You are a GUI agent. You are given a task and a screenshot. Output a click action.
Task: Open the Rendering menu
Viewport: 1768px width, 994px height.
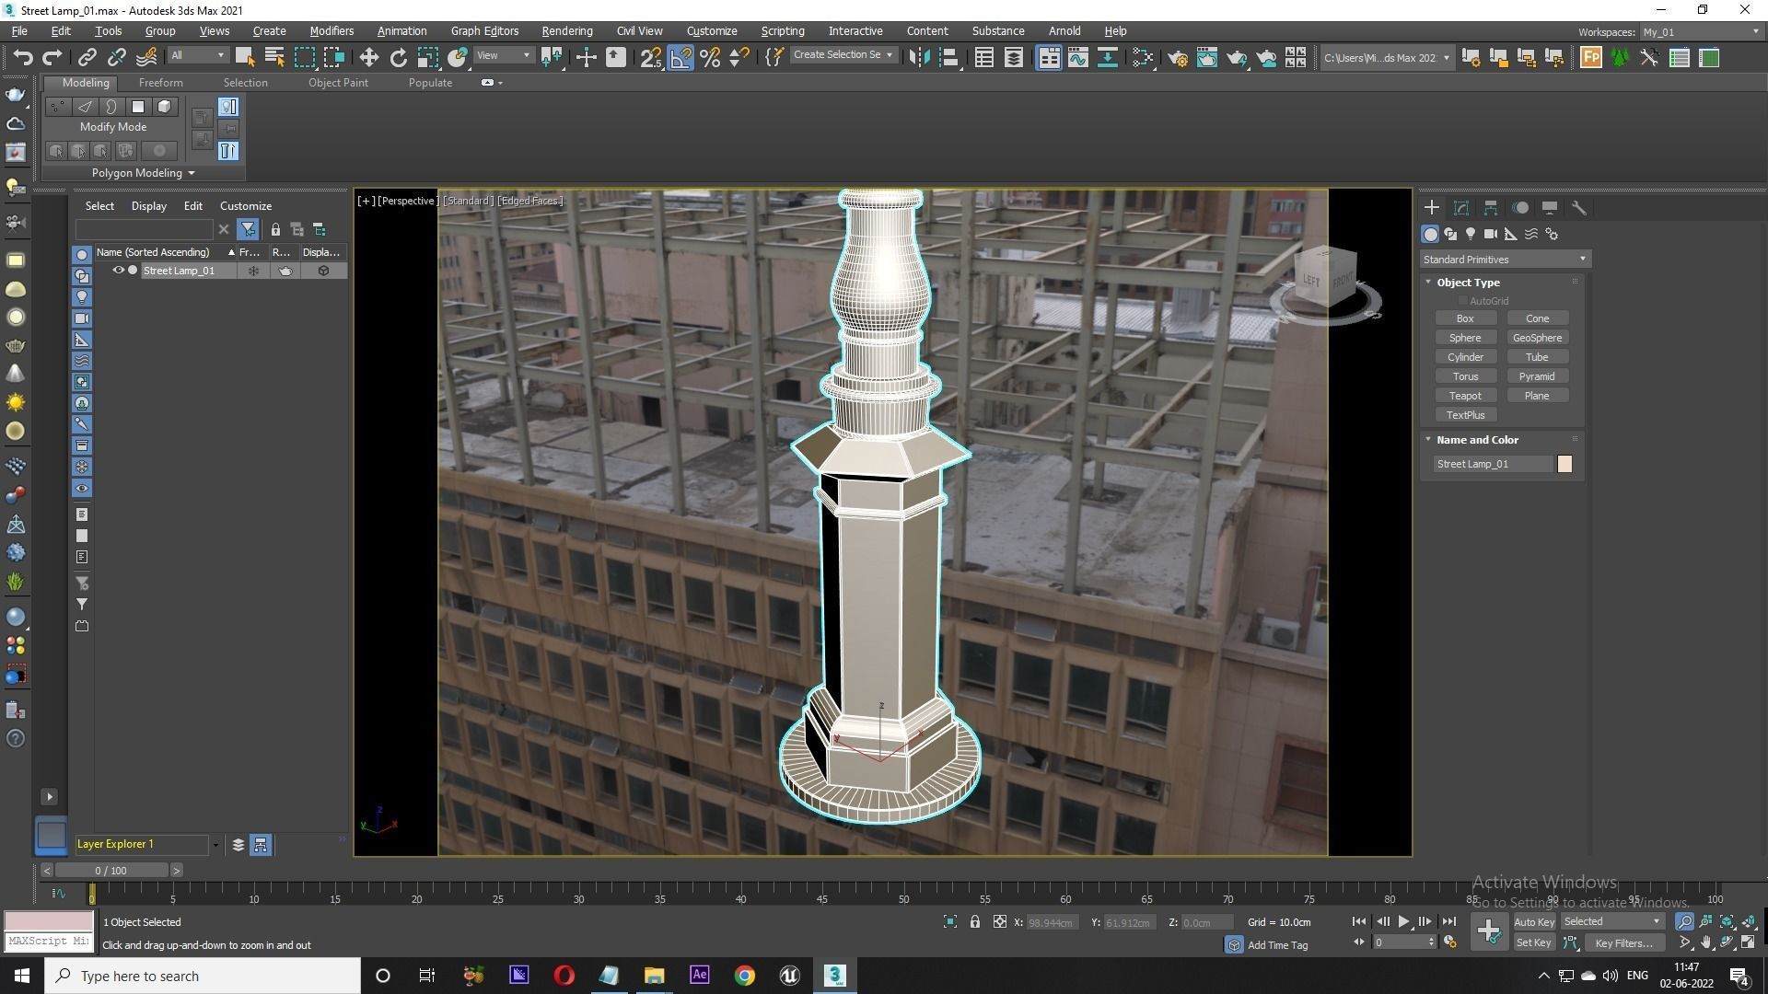[566, 30]
